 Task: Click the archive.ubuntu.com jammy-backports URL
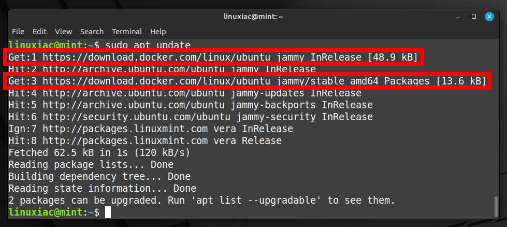pos(134,105)
